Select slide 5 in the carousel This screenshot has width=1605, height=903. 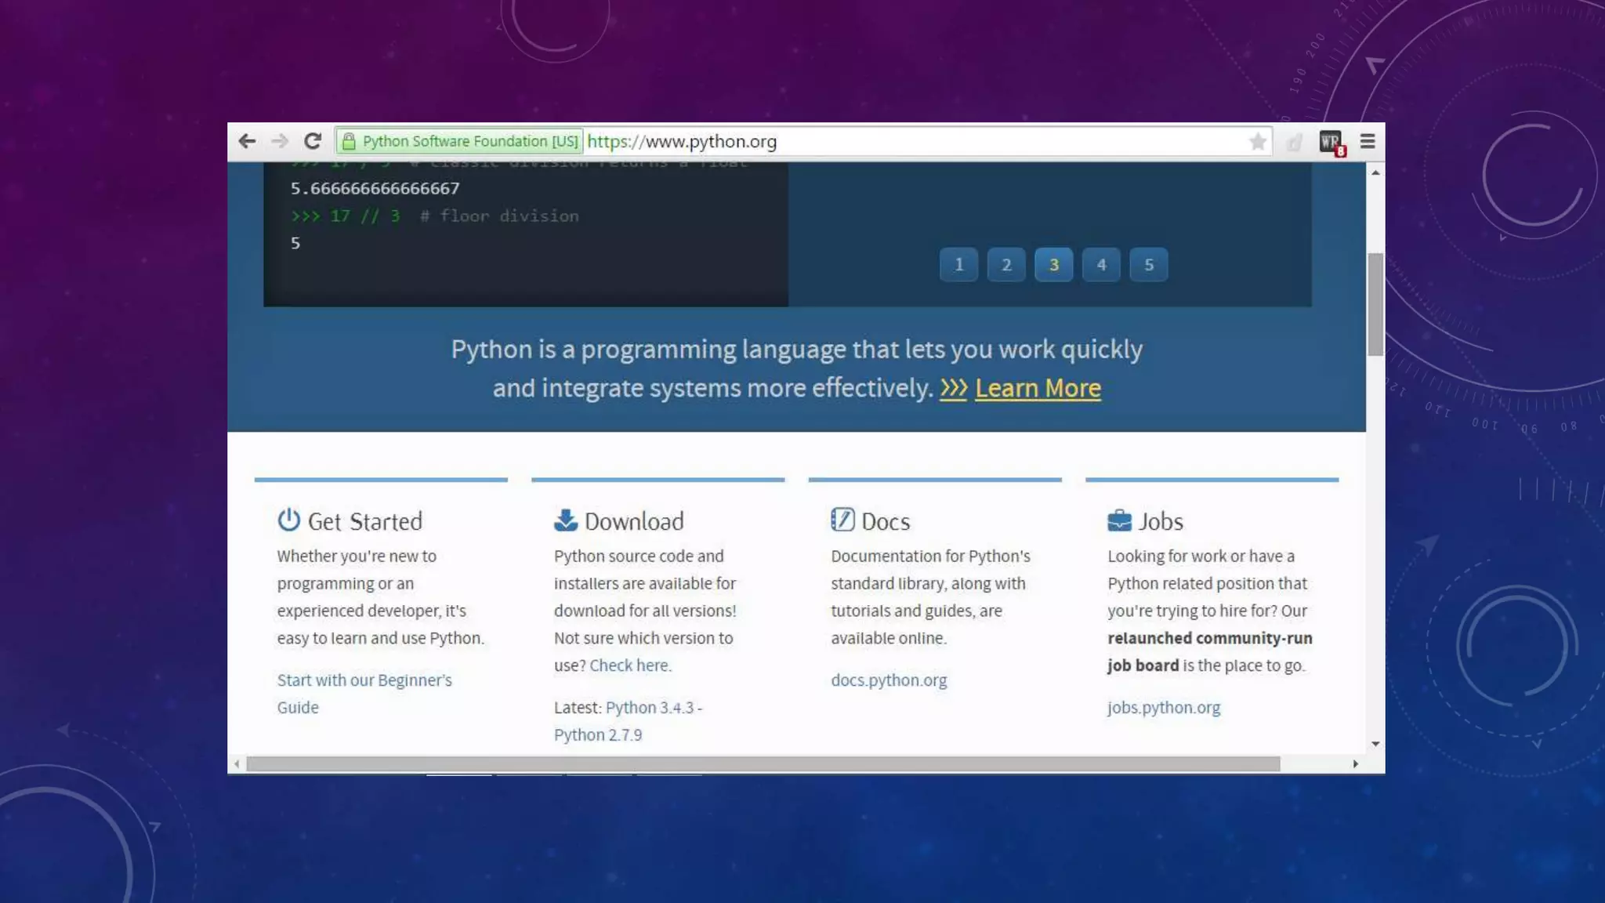(x=1148, y=265)
